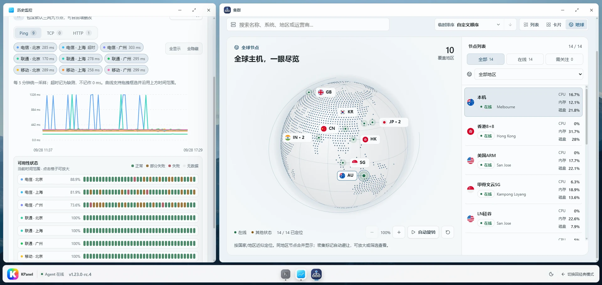602x285 pixels.
Task: Open the history monitor dock icon
Action: (x=301, y=274)
